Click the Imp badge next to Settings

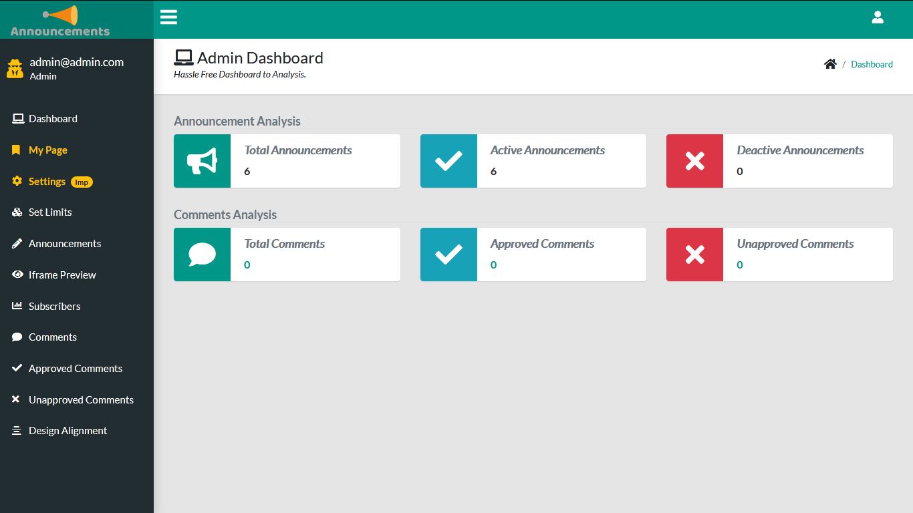pos(82,182)
